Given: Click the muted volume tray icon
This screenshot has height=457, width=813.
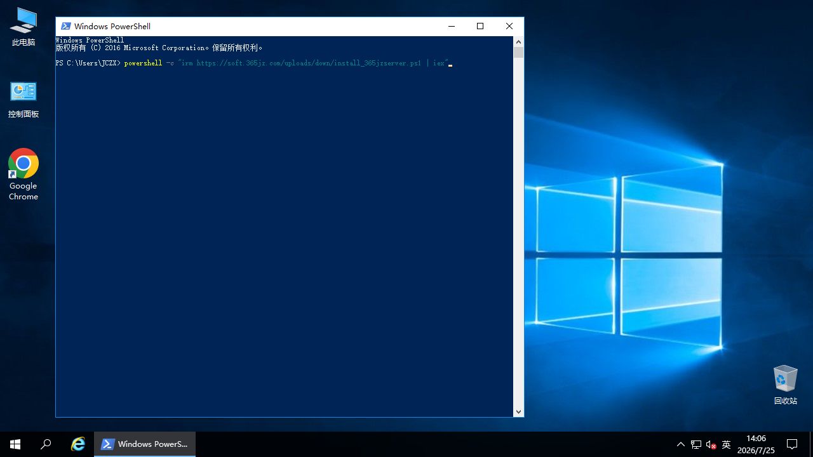Looking at the screenshot, I should click(711, 444).
